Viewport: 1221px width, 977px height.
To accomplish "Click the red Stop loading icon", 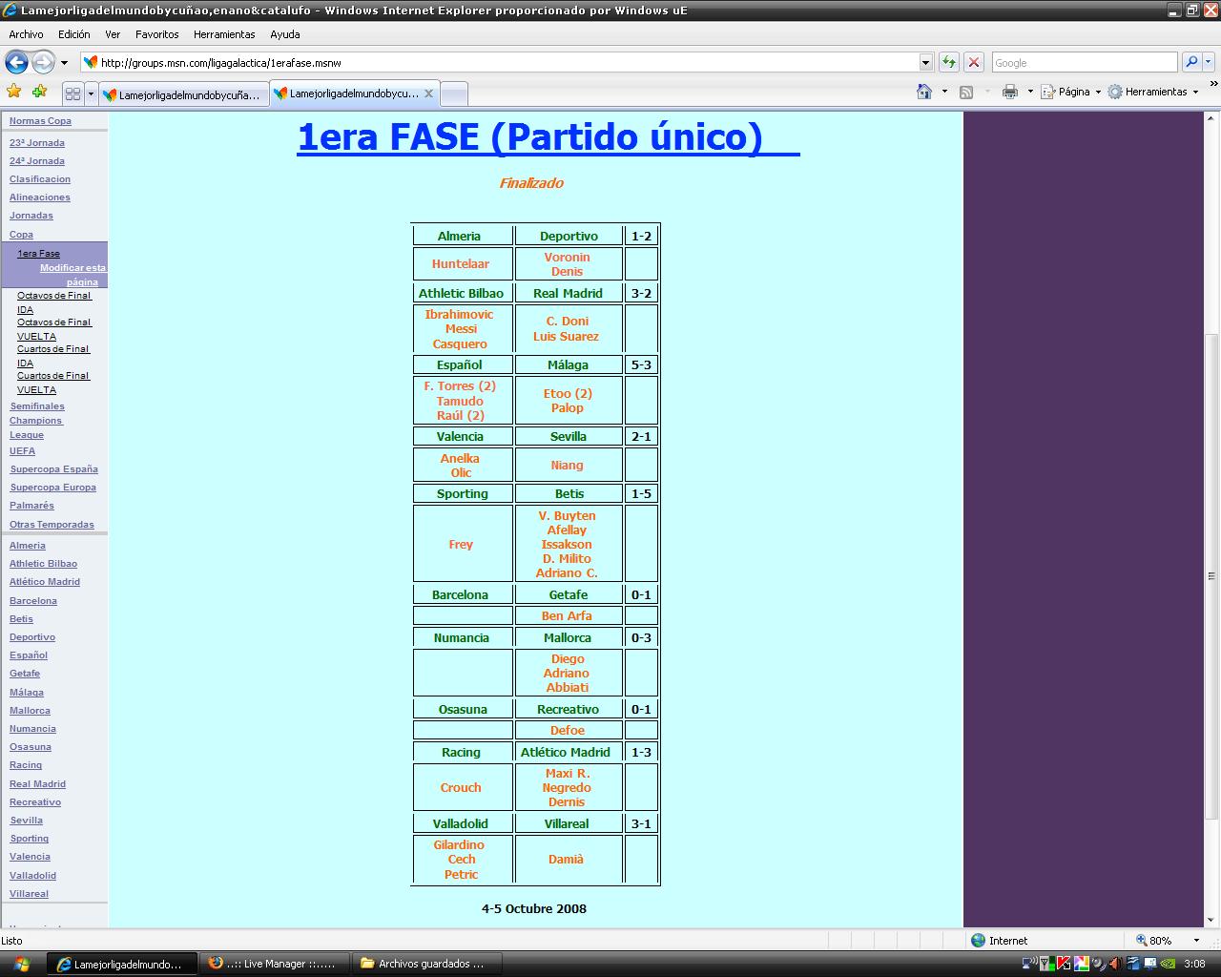I will tap(973, 62).
